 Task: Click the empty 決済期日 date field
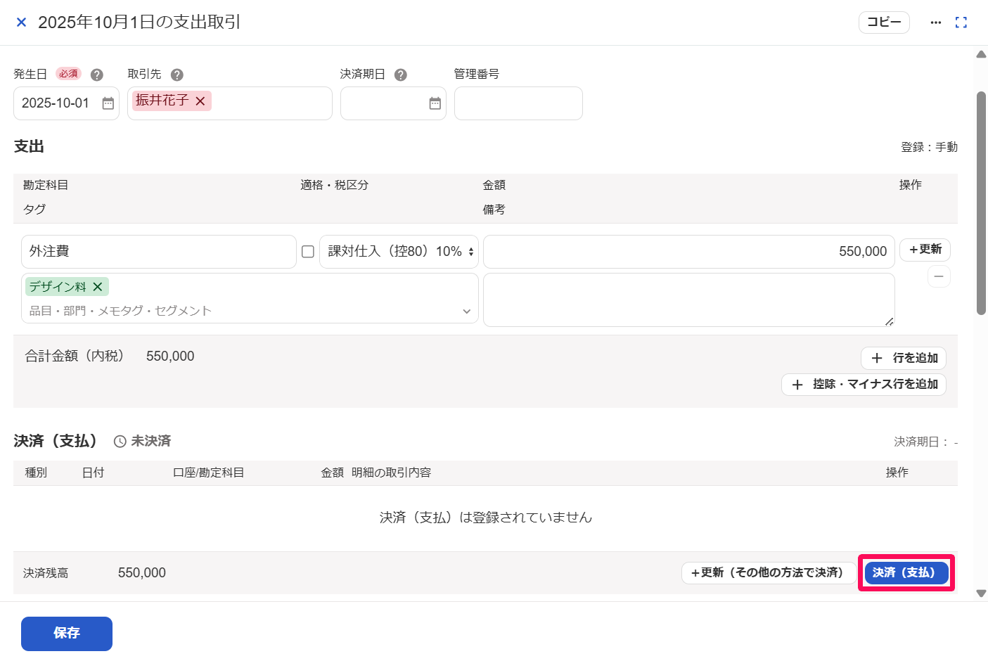coord(393,103)
